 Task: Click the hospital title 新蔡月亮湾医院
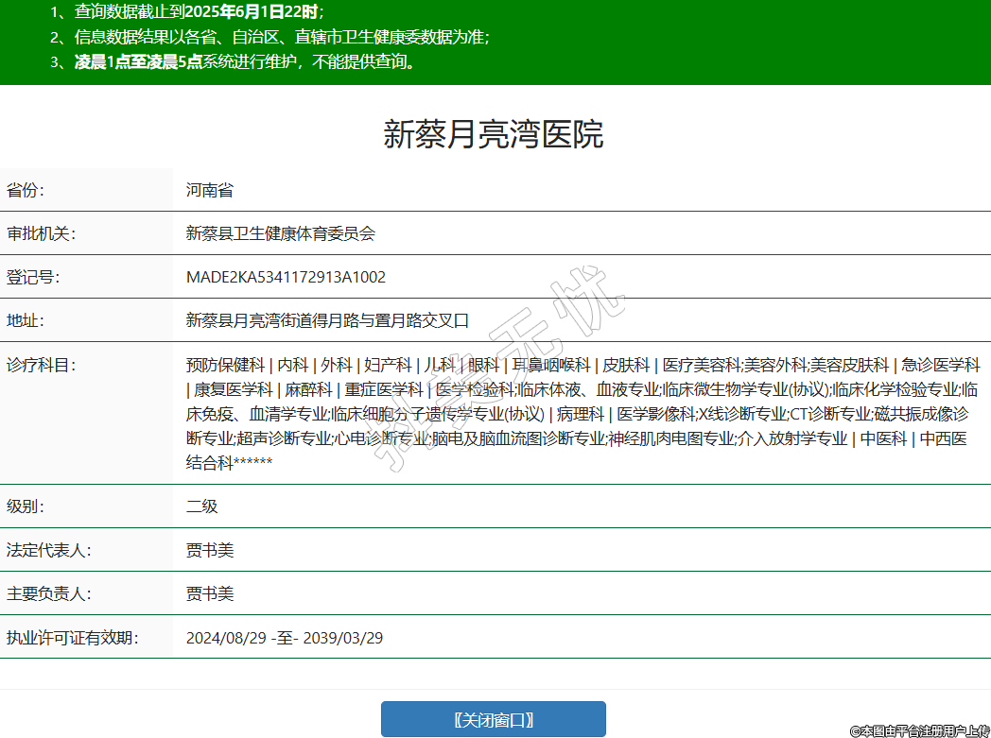coord(493,135)
